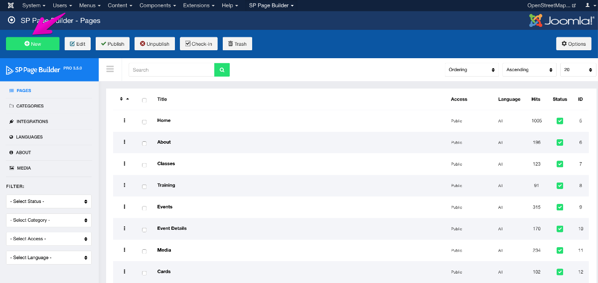Toggle published status of Cards page
Image resolution: width=598 pixels, height=283 pixels.
click(560, 272)
